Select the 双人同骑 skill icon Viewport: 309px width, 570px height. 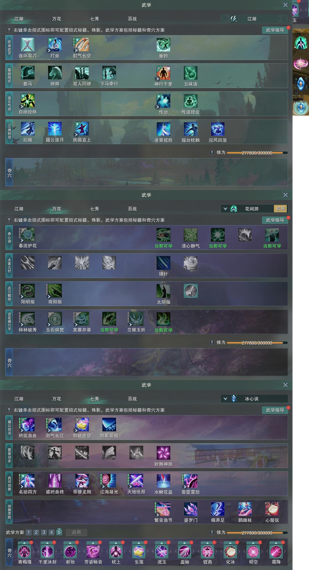tap(82, 73)
